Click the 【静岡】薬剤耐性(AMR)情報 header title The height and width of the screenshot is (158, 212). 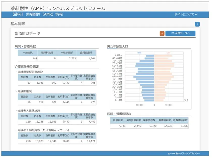pyautogui.click(x=37, y=15)
